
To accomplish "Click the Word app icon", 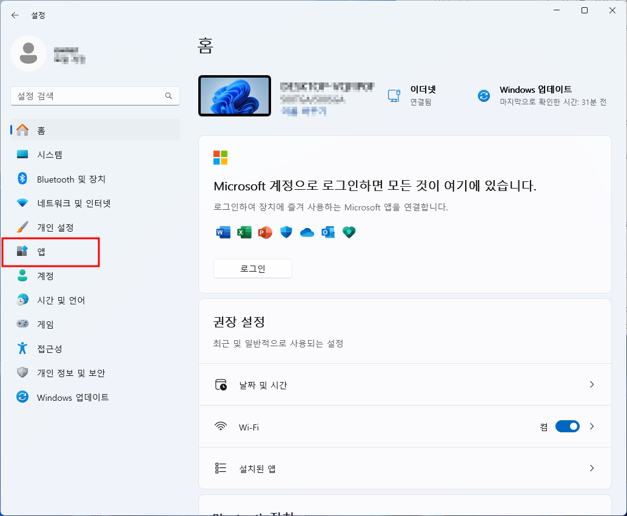I will tap(223, 232).
